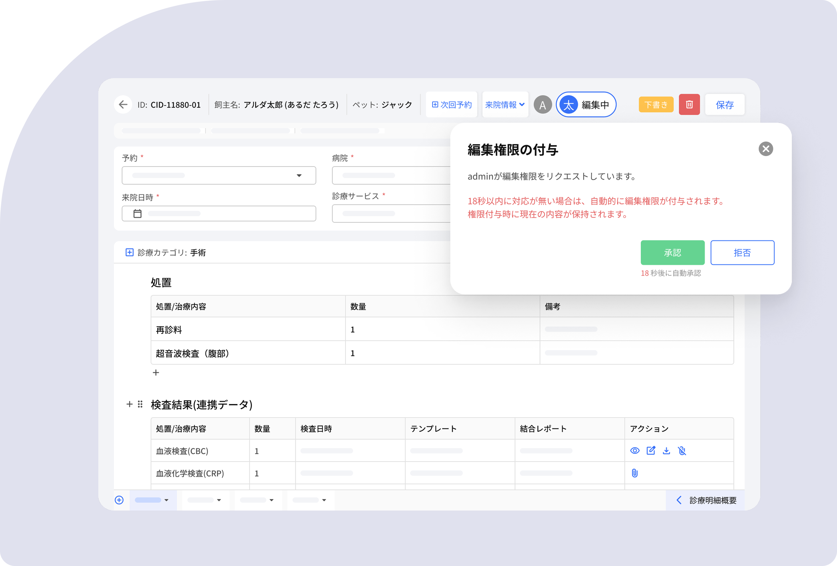Expand the 診療カテゴリ plus-box icon
This screenshot has height=566, width=837.
pyautogui.click(x=129, y=252)
